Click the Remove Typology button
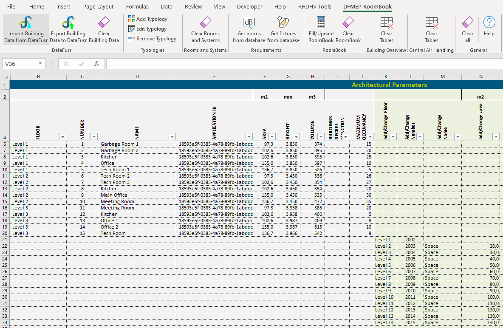Screen dimensions: 503x328 point(152,39)
